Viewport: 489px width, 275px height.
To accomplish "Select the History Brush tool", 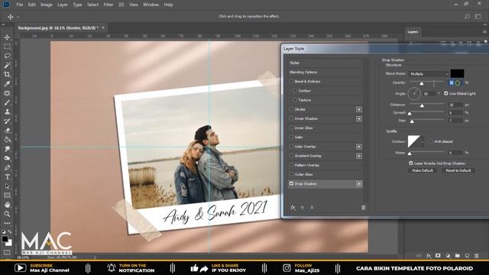I will 7,121.
